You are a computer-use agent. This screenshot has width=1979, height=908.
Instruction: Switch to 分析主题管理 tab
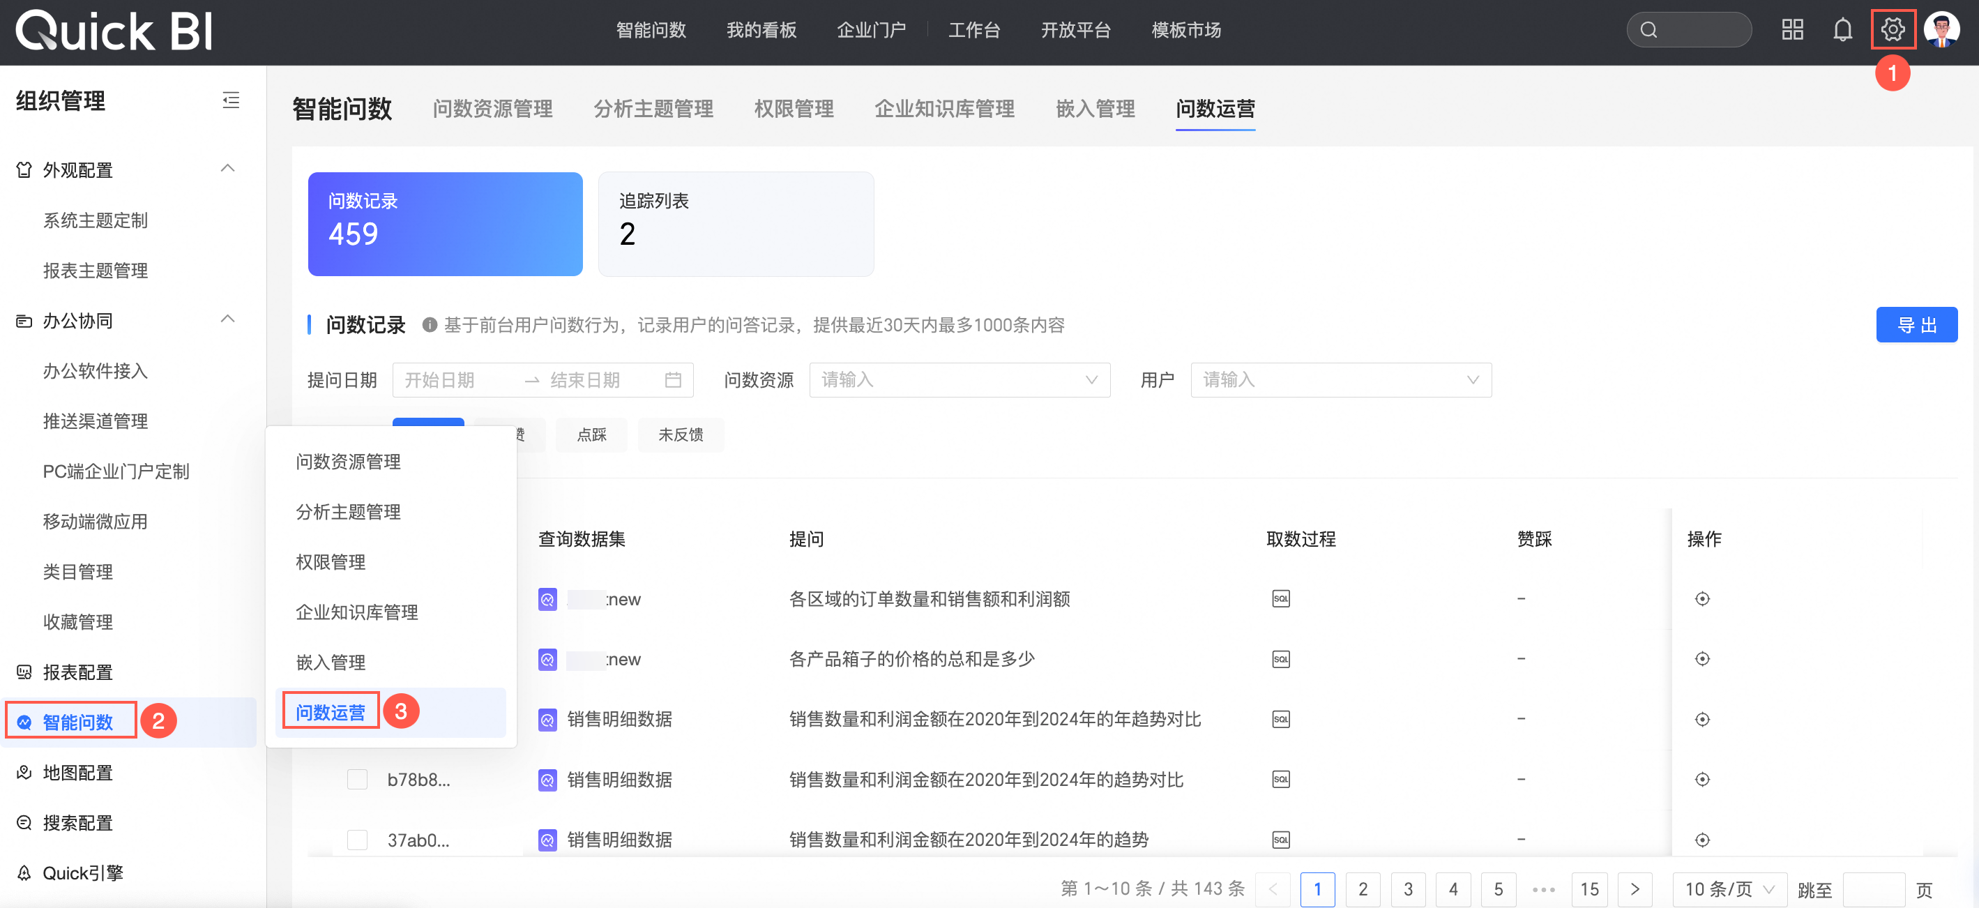point(653,109)
